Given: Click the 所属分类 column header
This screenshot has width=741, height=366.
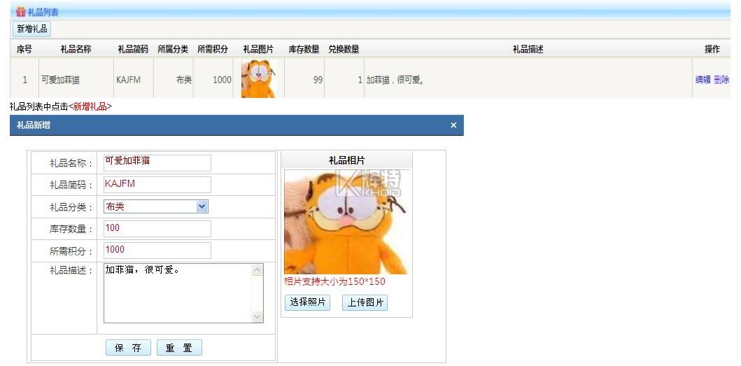Looking at the screenshot, I should tap(173, 49).
